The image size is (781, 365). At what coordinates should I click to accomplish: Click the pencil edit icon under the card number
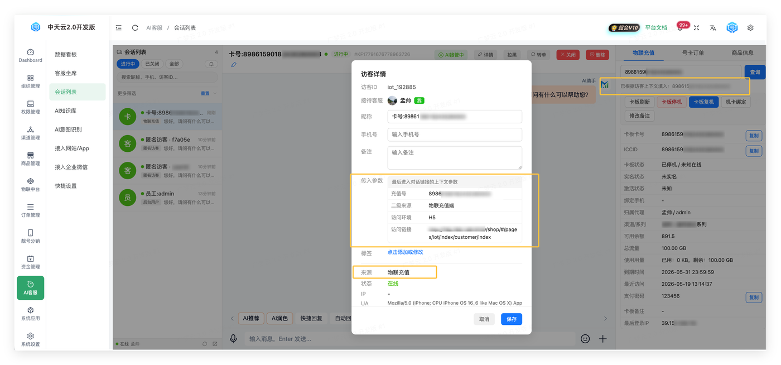pyautogui.click(x=234, y=65)
